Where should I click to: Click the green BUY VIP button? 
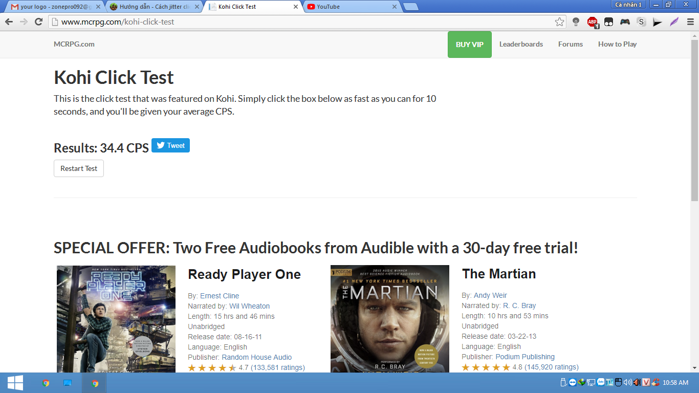point(470,45)
